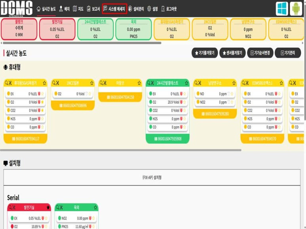
Task: Click the 기기관리 button
Action: click(288, 53)
